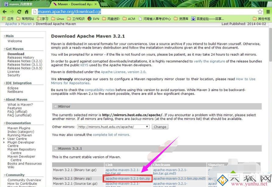Open Releases History in the sidebar
The width and height of the screenshot is (272, 187).
21,57
